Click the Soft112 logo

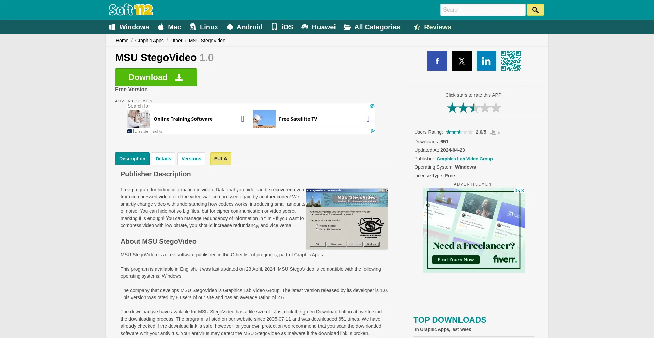(131, 10)
